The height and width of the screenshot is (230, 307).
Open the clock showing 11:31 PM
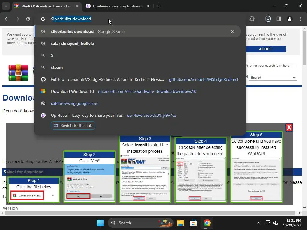292,223
